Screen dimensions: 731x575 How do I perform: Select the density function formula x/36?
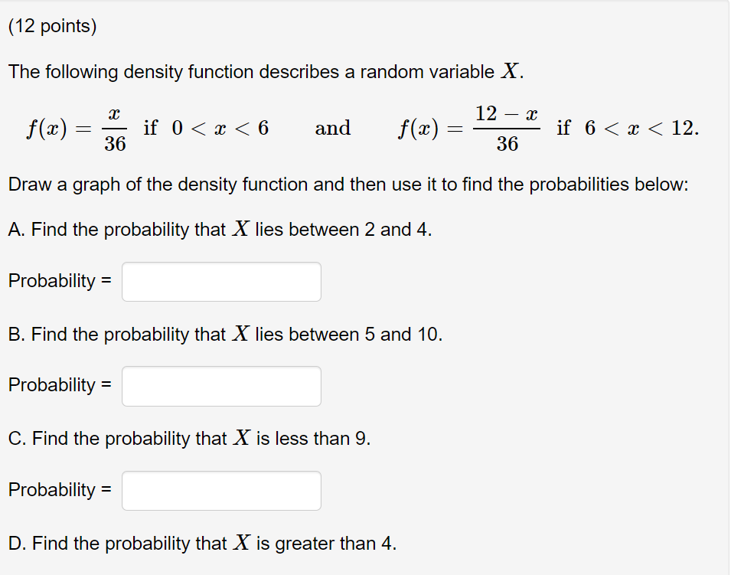[116, 128]
